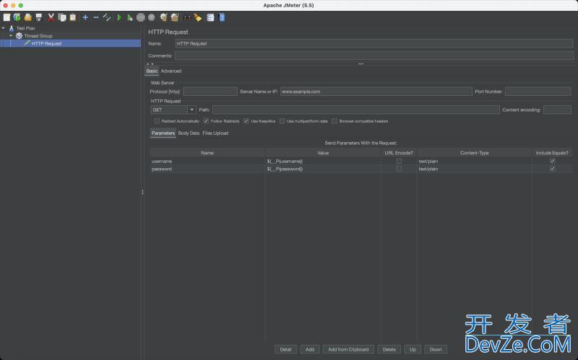
Task: Click the Test Plan flask icon
Action: tap(12, 28)
